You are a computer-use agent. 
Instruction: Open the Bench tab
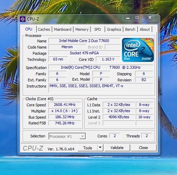coord(130,29)
